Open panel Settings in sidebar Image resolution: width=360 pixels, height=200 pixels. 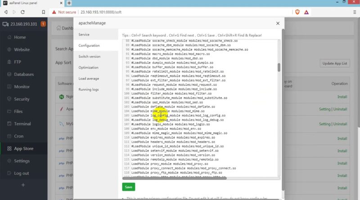(22, 161)
